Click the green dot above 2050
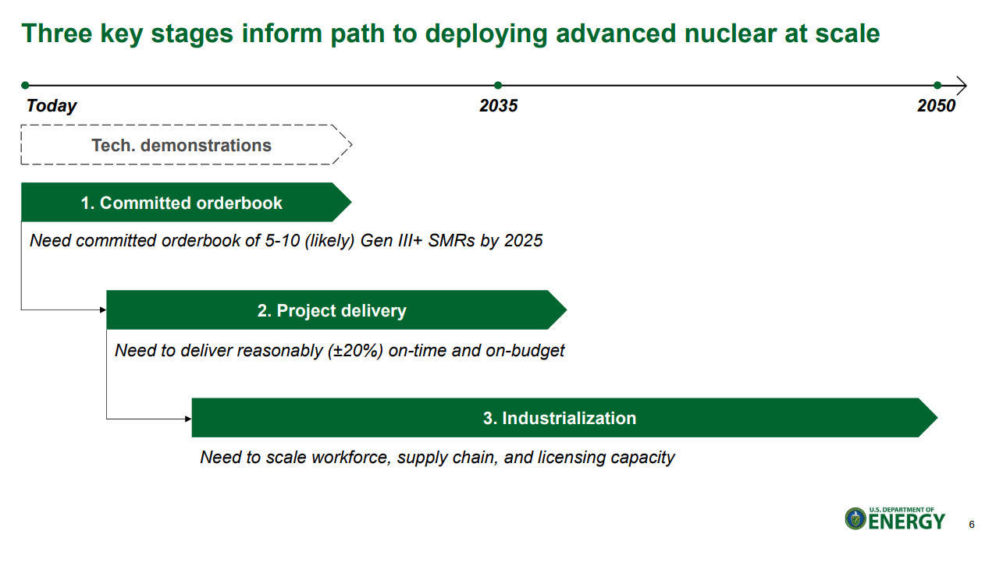This screenshot has width=1003, height=566. pos(937,86)
